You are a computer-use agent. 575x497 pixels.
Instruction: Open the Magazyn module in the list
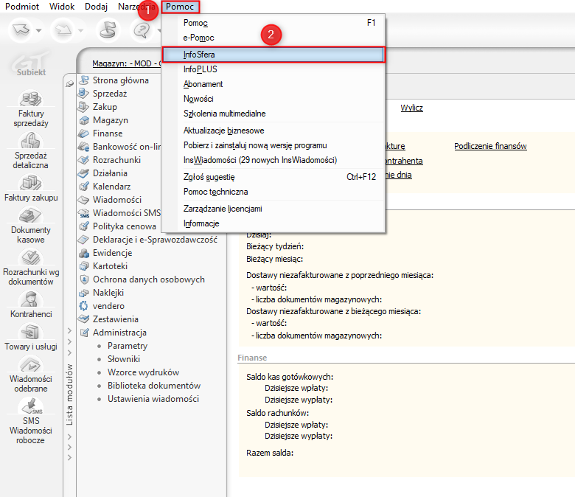coord(111,120)
